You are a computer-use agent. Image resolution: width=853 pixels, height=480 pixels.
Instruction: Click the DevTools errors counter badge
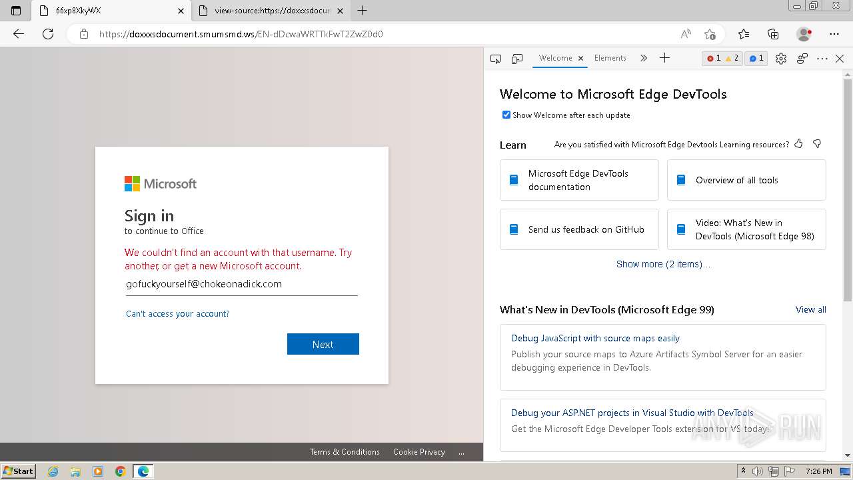[x=723, y=59]
